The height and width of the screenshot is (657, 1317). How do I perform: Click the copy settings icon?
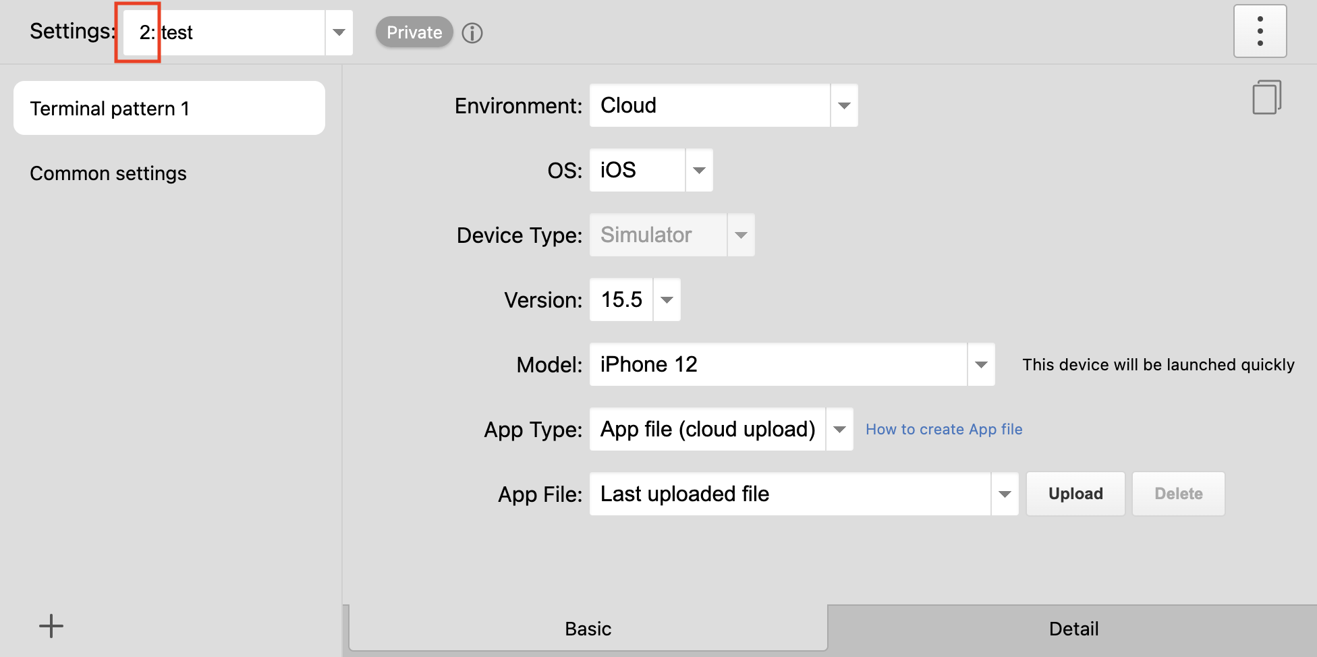[x=1266, y=98]
